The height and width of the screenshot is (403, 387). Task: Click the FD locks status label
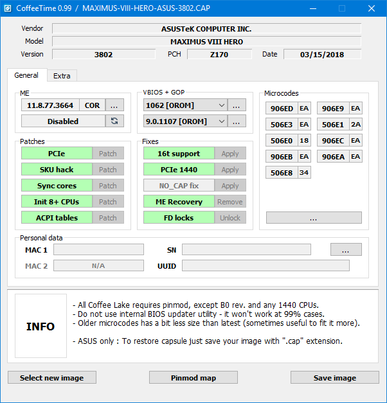179,218
